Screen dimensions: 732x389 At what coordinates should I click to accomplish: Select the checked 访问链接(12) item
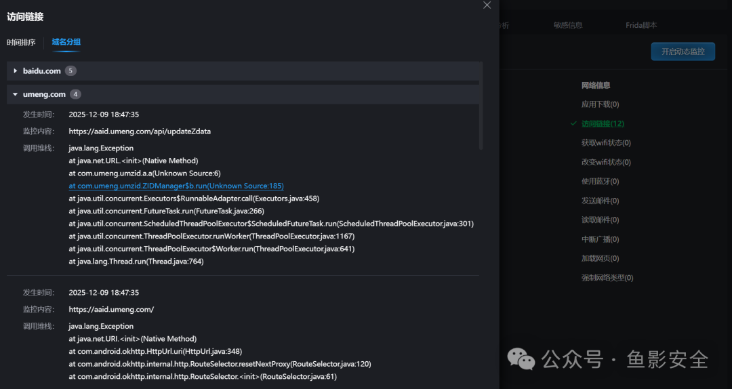click(x=603, y=124)
